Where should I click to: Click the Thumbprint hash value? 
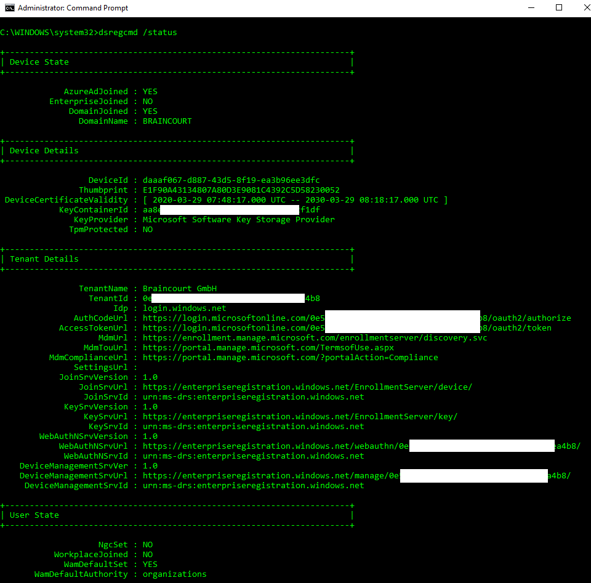click(241, 190)
